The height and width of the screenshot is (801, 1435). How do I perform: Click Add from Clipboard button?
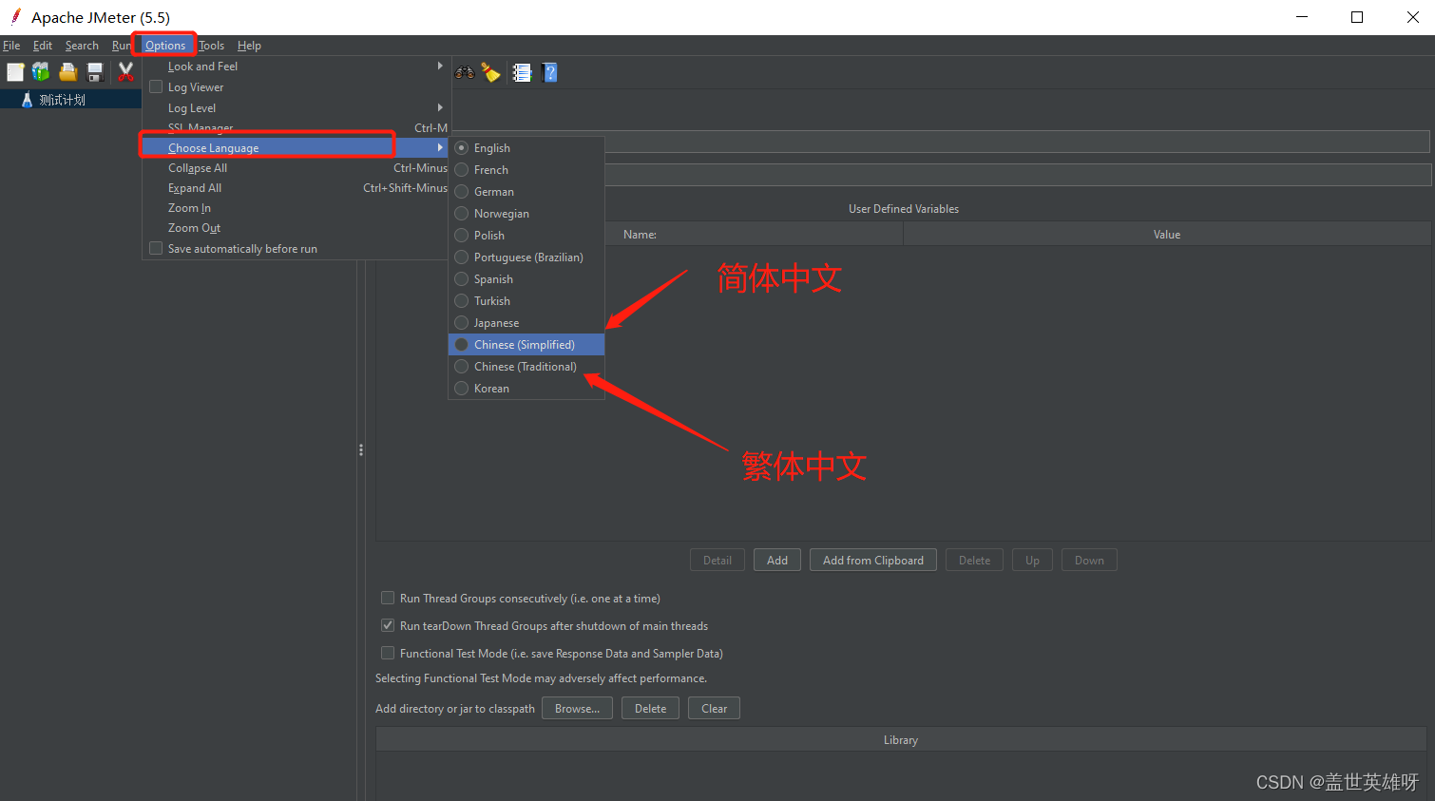pos(873,560)
